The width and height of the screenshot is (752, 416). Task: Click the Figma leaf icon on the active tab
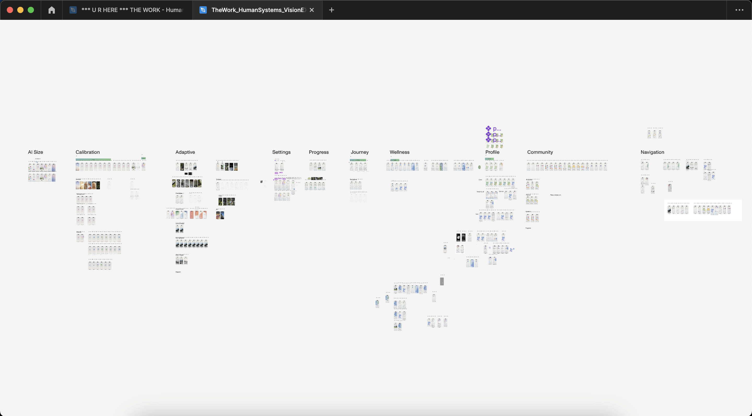tap(203, 10)
